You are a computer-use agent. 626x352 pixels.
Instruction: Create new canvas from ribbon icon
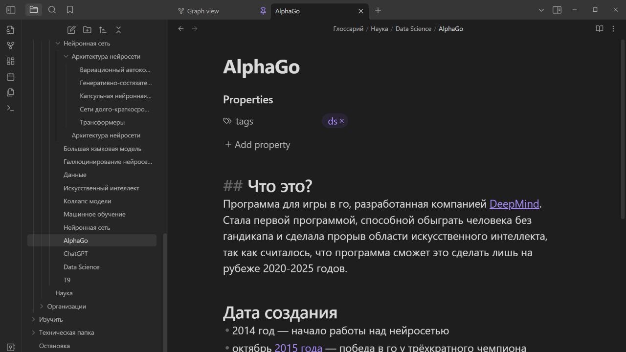(11, 61)
